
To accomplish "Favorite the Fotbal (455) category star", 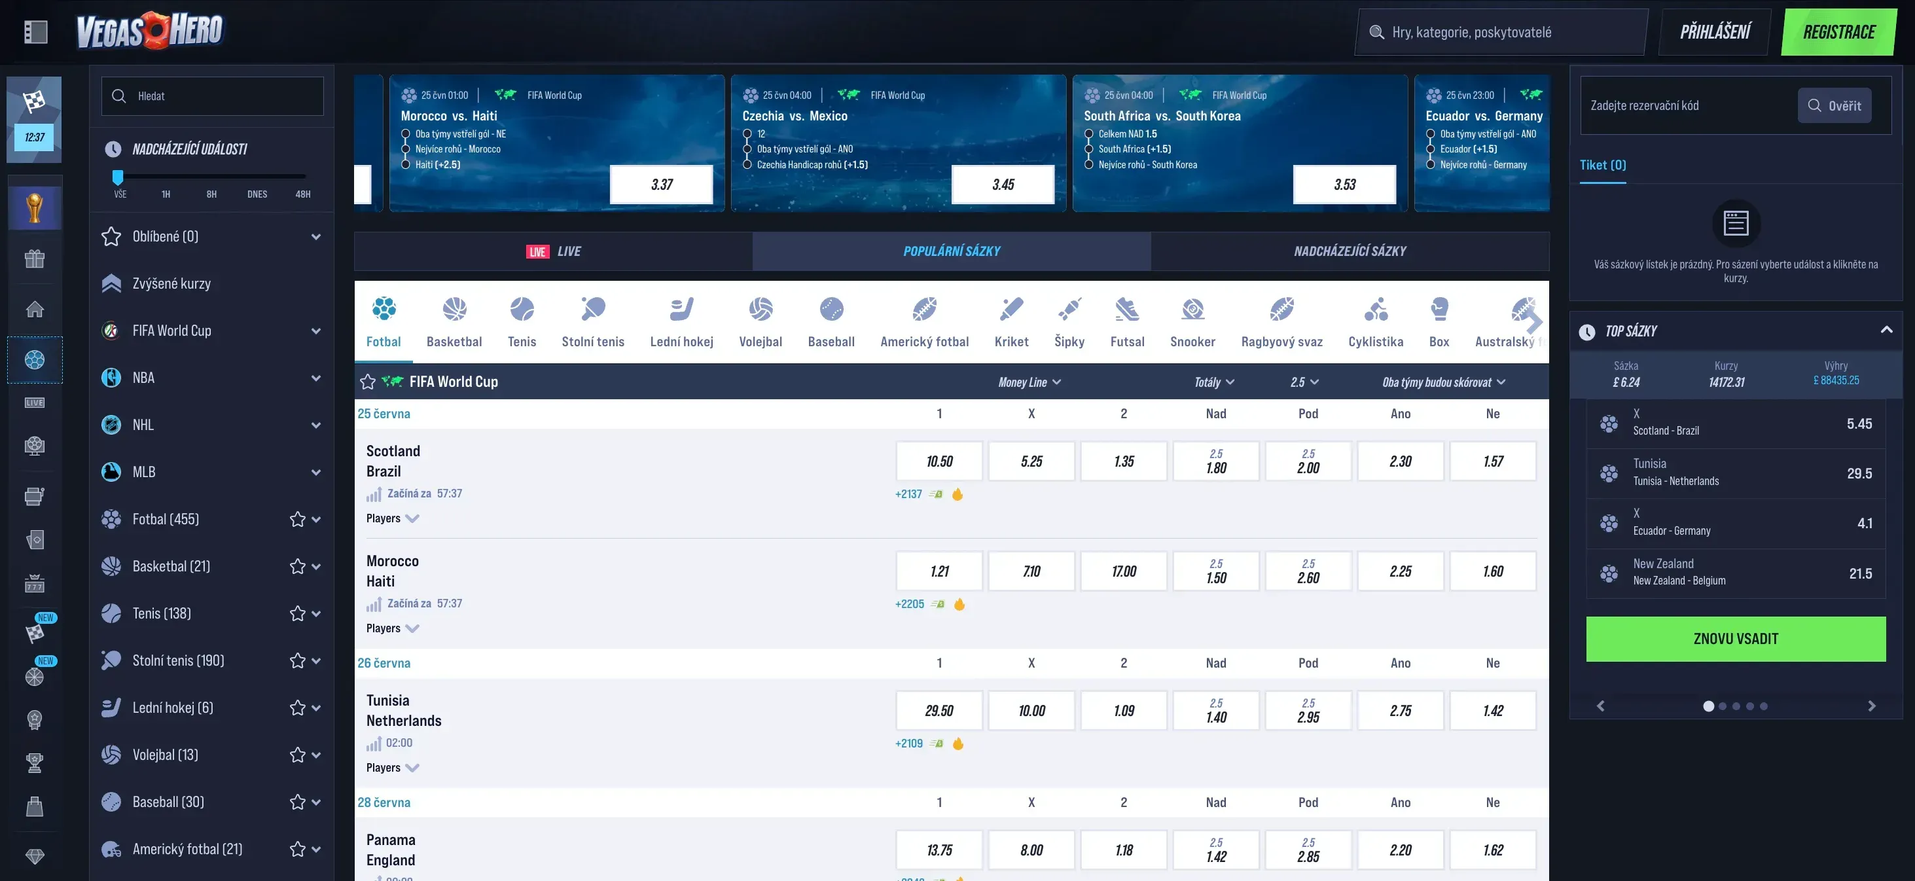I will pyautogui.click(x=297, y=519).
